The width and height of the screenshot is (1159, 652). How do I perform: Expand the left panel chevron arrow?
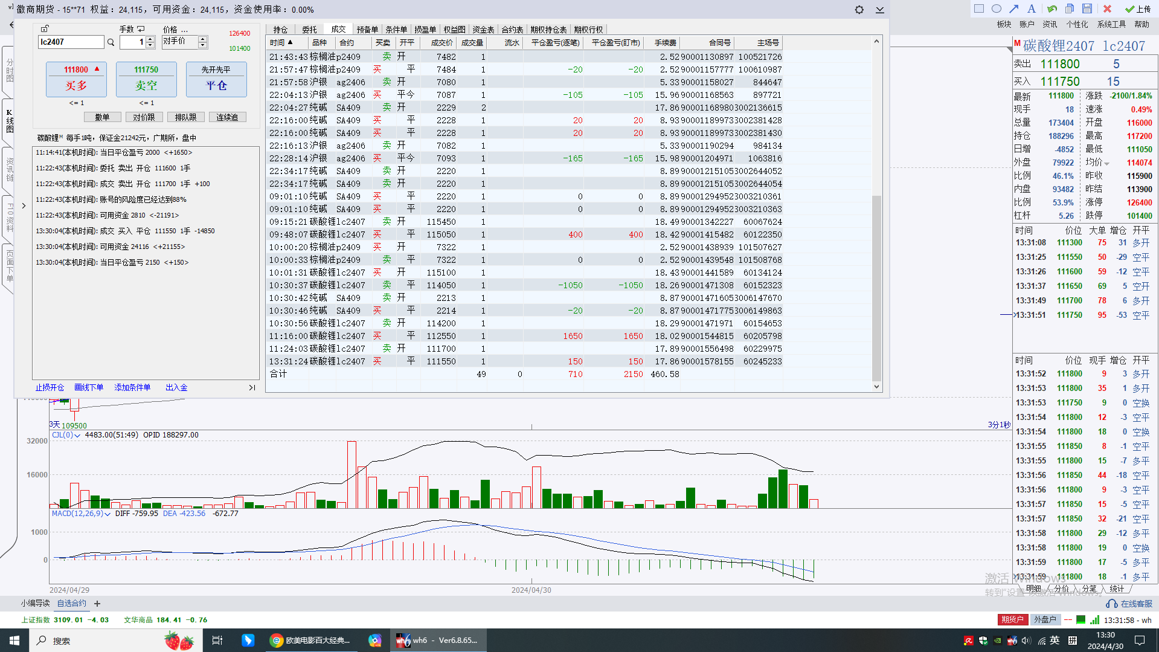[24, 206]
